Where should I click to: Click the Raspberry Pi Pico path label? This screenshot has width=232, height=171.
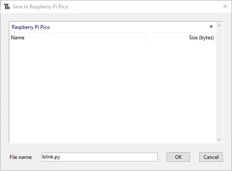click(x=31, y=27)
